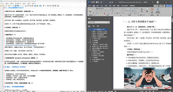Image resolution: width=173 pixels, height=92 pixels.
Task: Click the blue Share button in Word
Action: (169, 6)
